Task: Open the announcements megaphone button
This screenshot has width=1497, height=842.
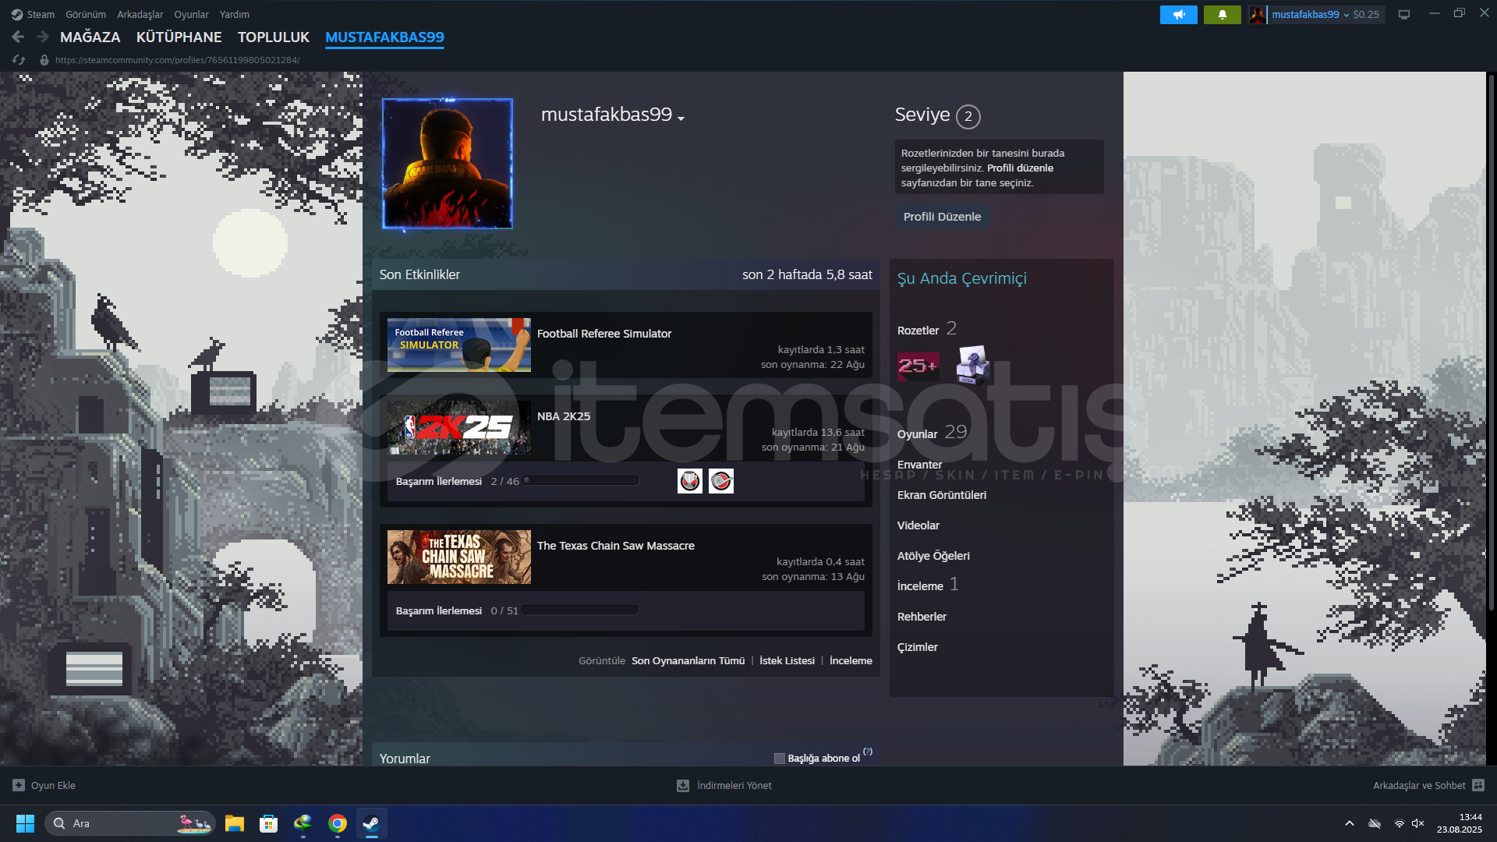Action: coord(1178,14)
